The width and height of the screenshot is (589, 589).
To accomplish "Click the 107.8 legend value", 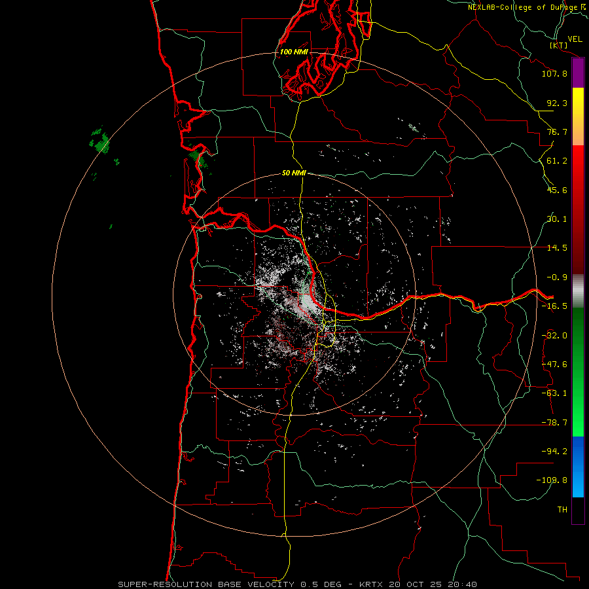I will tap(554, 73).
